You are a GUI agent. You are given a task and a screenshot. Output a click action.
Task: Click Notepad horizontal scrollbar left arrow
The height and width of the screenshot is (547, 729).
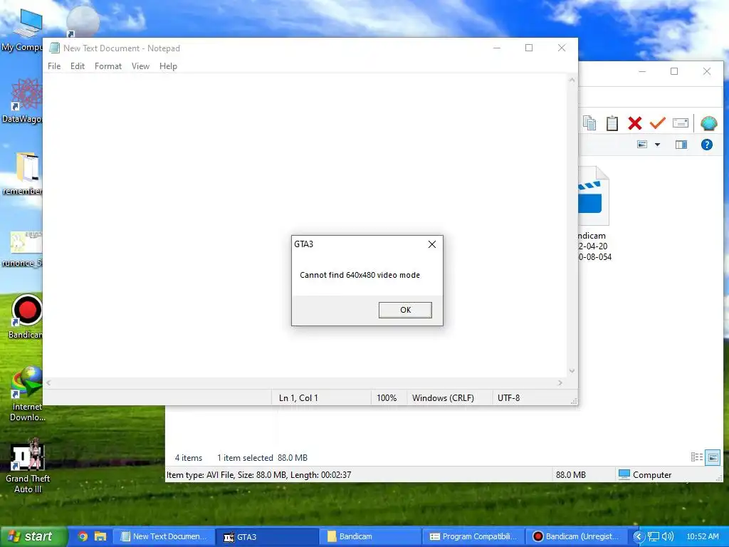click(x=48, y=382)
